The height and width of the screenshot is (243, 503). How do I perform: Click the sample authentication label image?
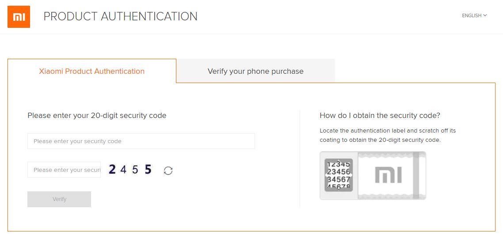click(373, 175)
